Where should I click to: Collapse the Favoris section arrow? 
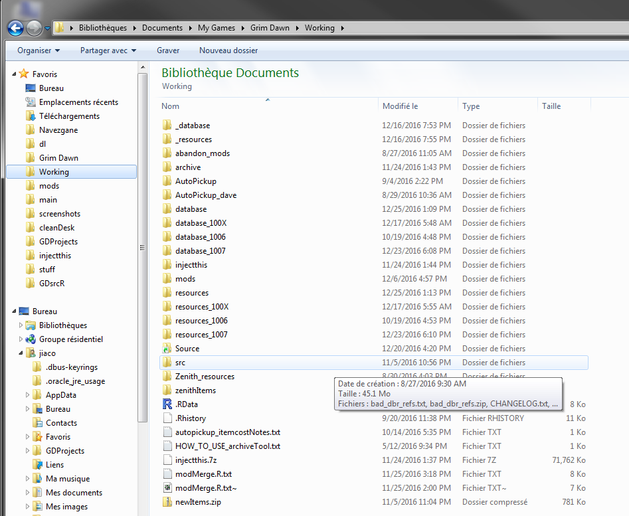14,74
